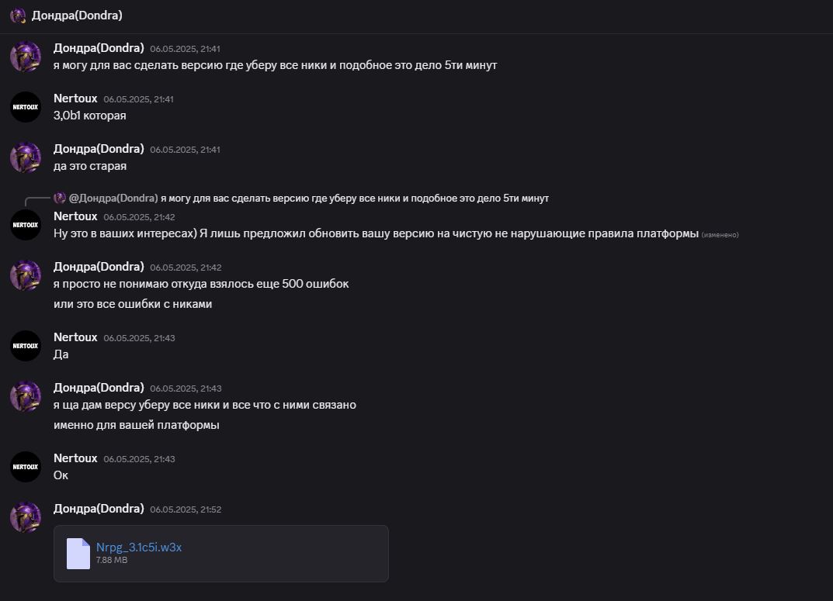Click Dondra's small avatar in the header
833x601 pixels.
tap(18, 16)
